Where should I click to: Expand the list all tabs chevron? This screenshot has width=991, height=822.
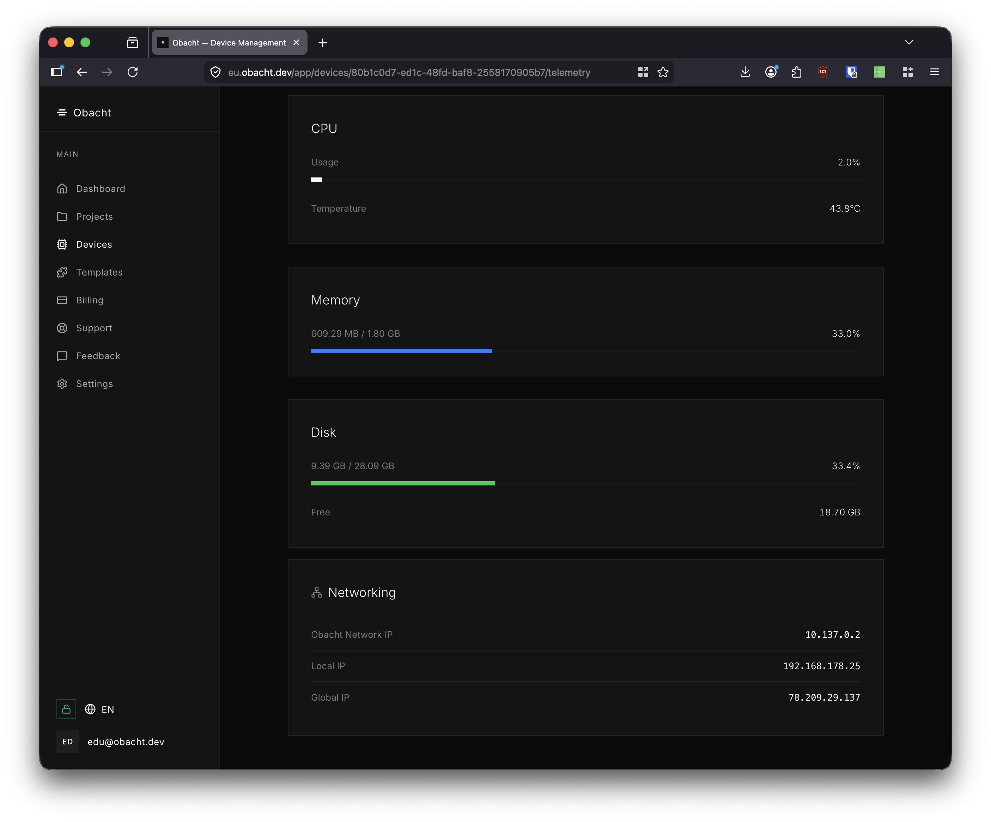(x=909, y=42)
